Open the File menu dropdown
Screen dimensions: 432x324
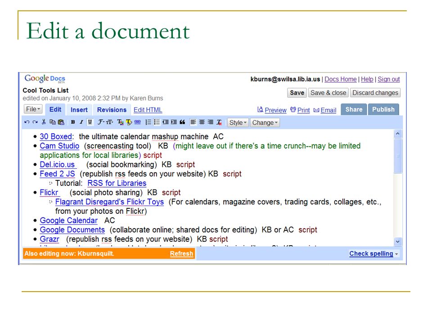[33, 109]
